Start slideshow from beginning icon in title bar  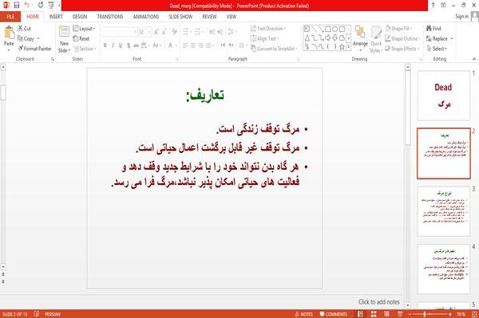[x=51, y=6]
